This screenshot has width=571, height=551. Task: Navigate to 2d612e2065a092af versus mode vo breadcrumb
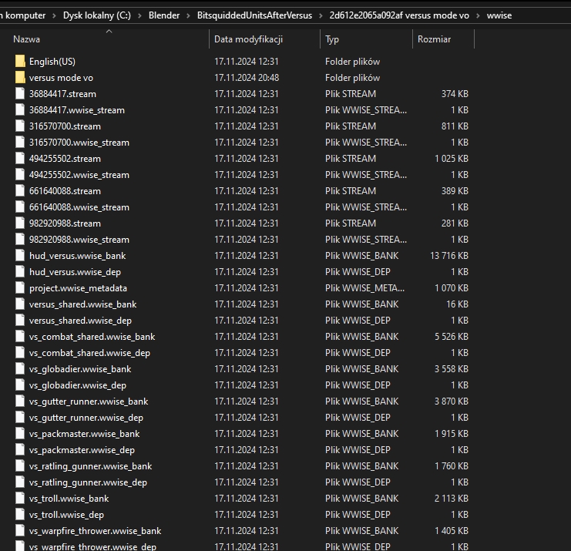pos(399,15)
